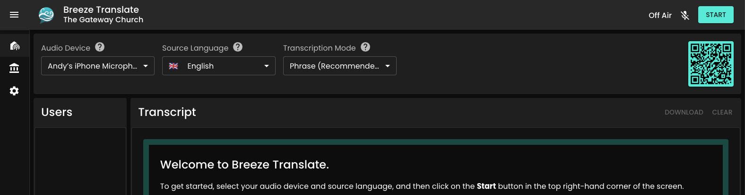Toggle the muted microphone icon

coord(685,15)
